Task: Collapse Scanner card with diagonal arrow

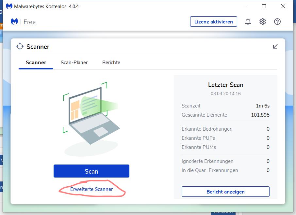Action: point(275,46)
